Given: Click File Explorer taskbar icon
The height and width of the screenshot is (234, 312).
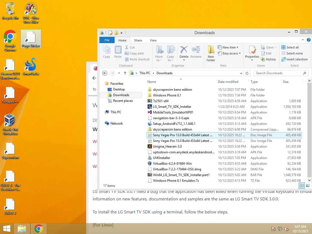Looking at the screenshot, I should coord(22,229).
